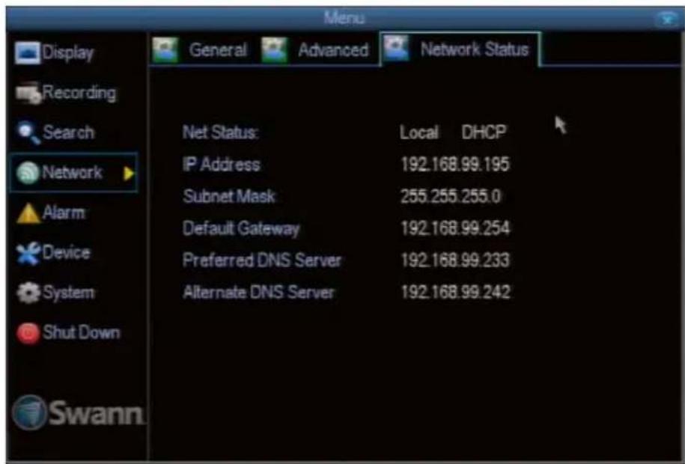Screen dimensions: 685x464
Task: Expand the Network submenu arrow
Action: point(129,174)
